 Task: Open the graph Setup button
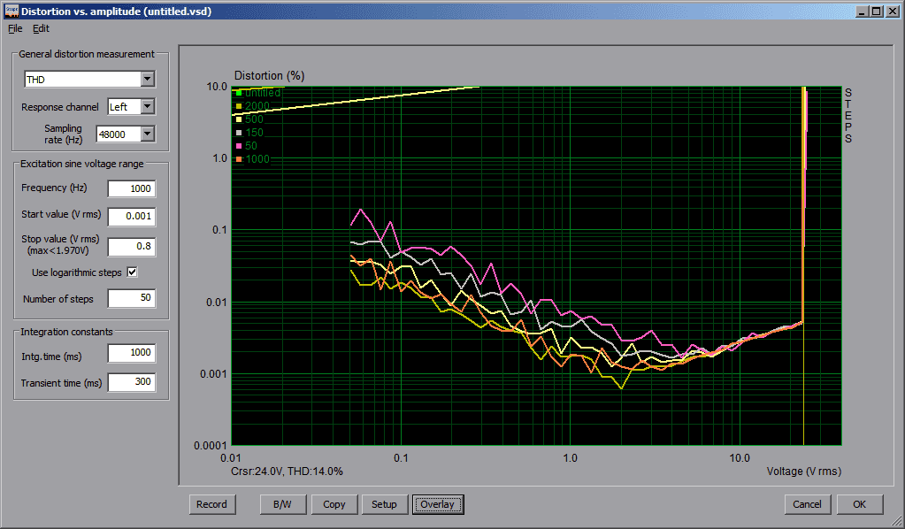click(x=384, y=504)
